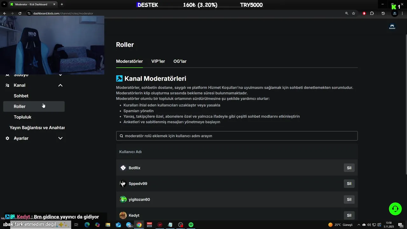Bookmark this page with the star icon
407x229 pixels.
[354, 13]
